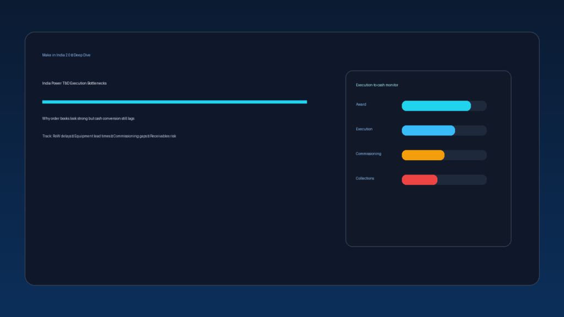564x317 pixels.
Task: Click "Receivables risk" in the Track line
Action: (163, 135)
